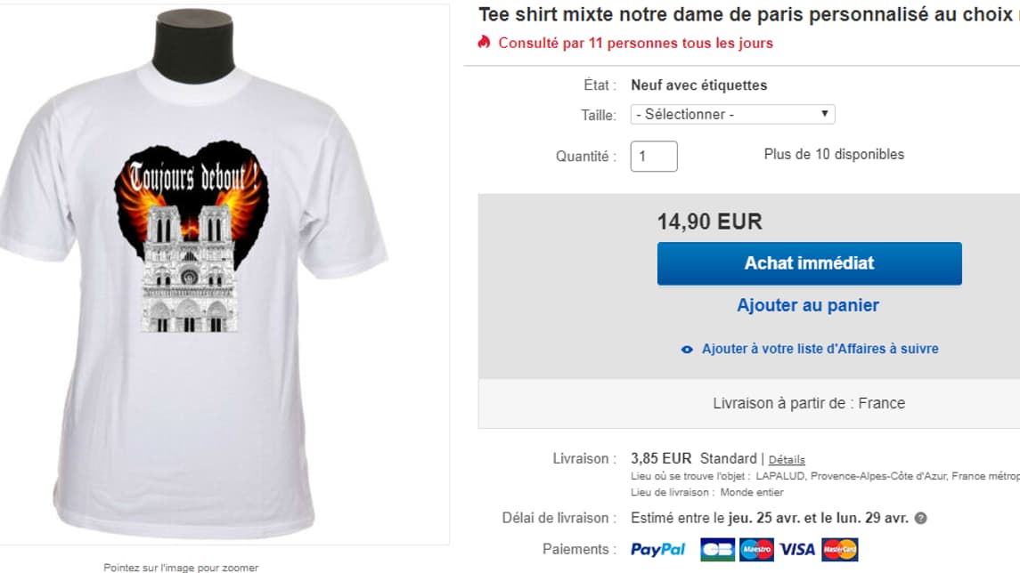Click the eye icon beside the watch list link
The width and height of the screenshot is (1020, 573).
tap(687, 350)
